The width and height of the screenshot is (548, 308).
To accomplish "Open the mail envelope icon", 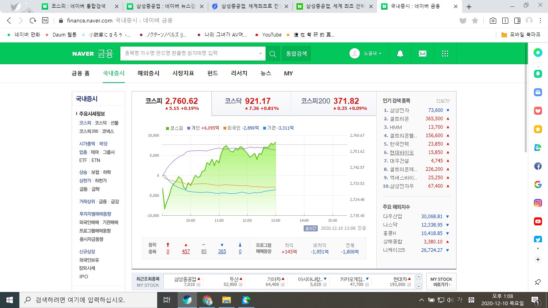I will coord(422,53).
